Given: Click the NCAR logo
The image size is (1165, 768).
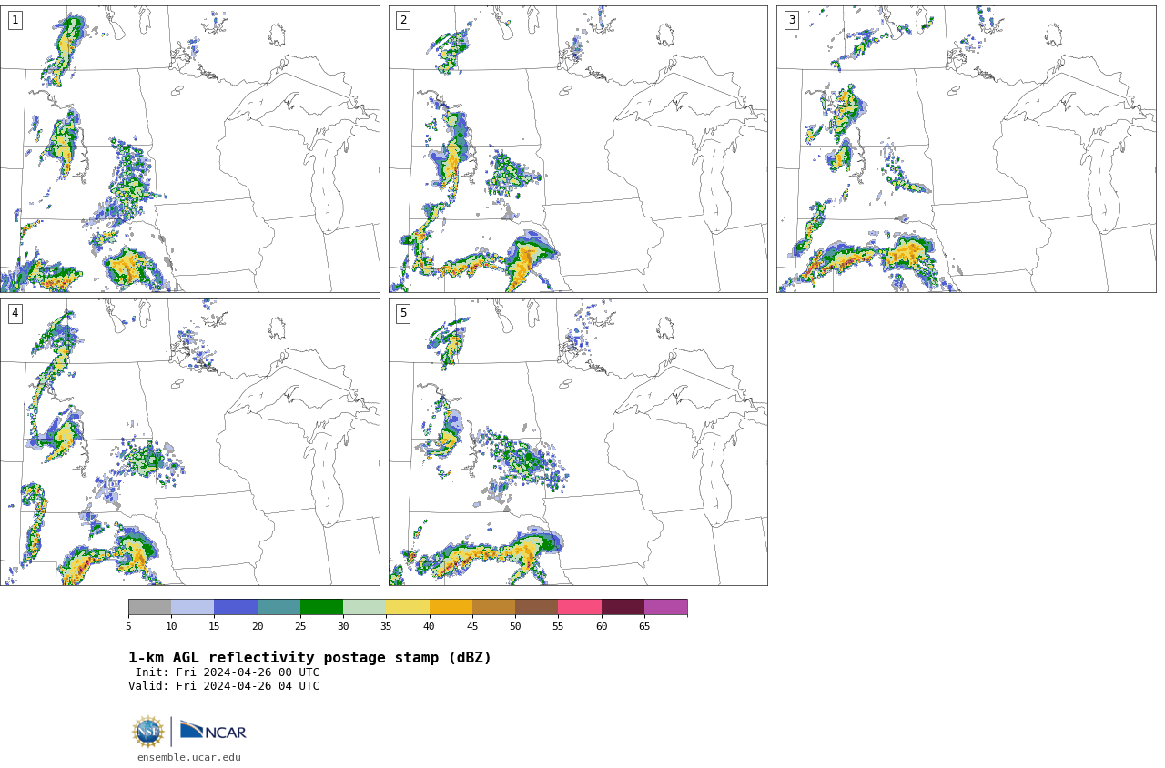Looking at the screenshot, I should pyautogui.click(x=213, y=731).
